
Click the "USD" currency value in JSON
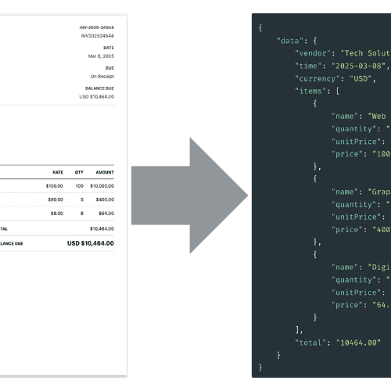[x=361, y=78]
